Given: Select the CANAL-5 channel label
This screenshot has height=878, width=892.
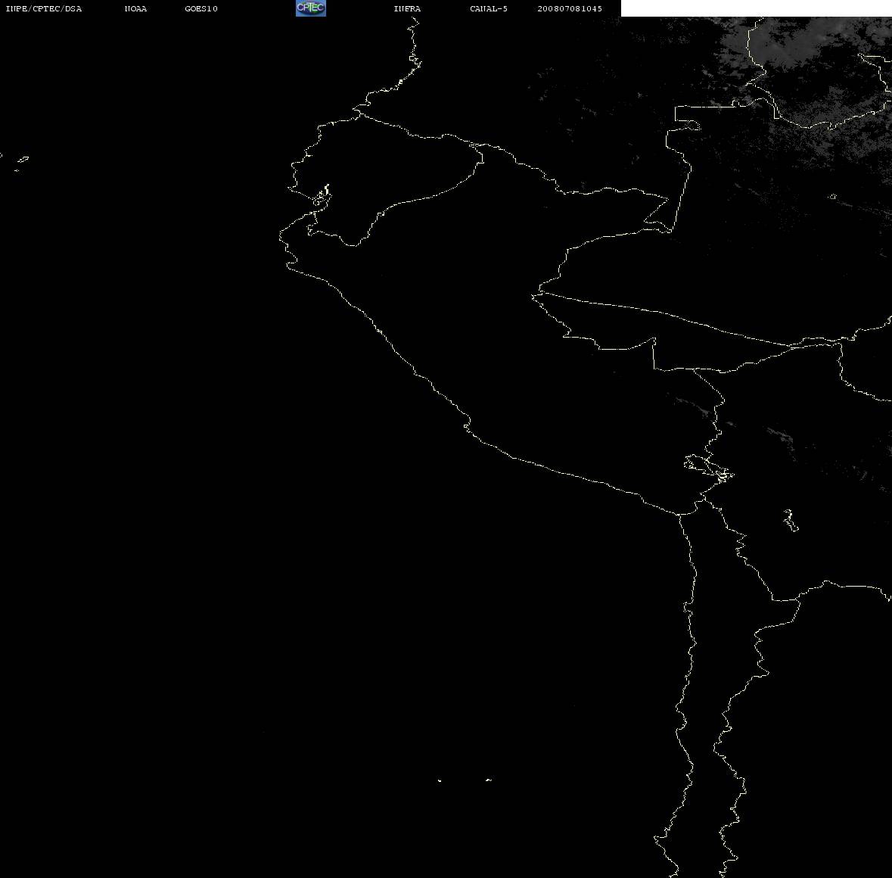Looking at the screenshot, I should [489, 8].
